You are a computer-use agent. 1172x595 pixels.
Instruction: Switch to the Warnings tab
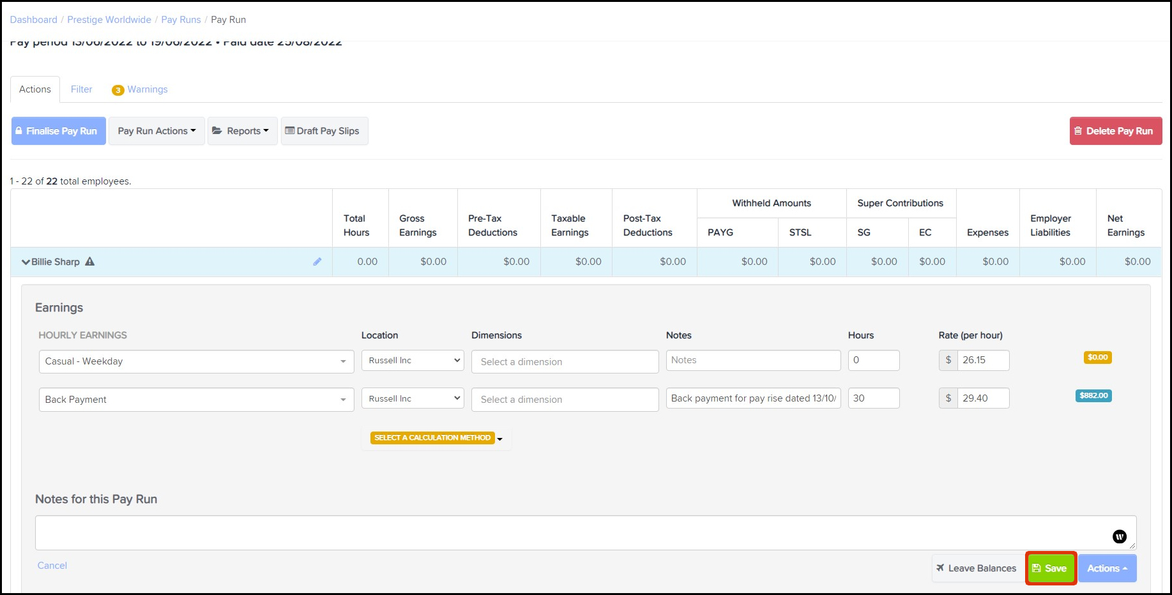click(147, 89)
